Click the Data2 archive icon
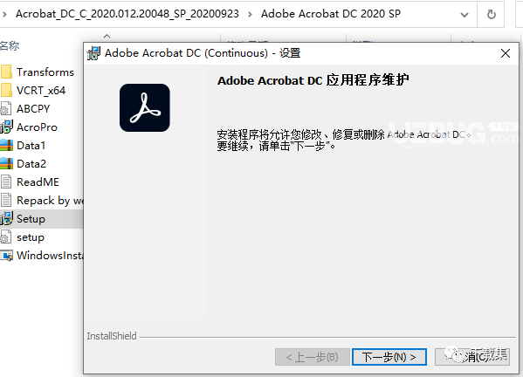 tap(6, 164)
